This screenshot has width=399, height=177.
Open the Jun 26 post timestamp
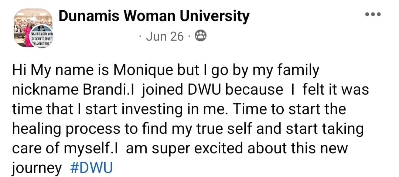165,37
